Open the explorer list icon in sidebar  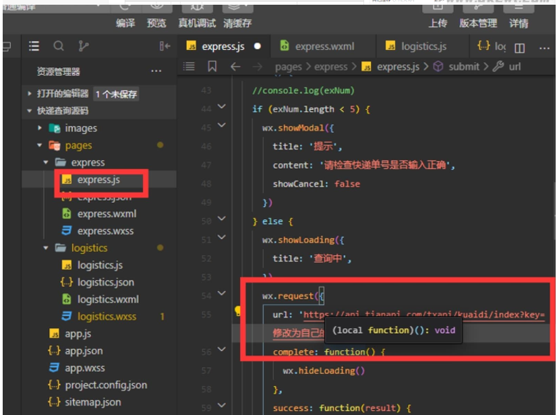point(34,46)
